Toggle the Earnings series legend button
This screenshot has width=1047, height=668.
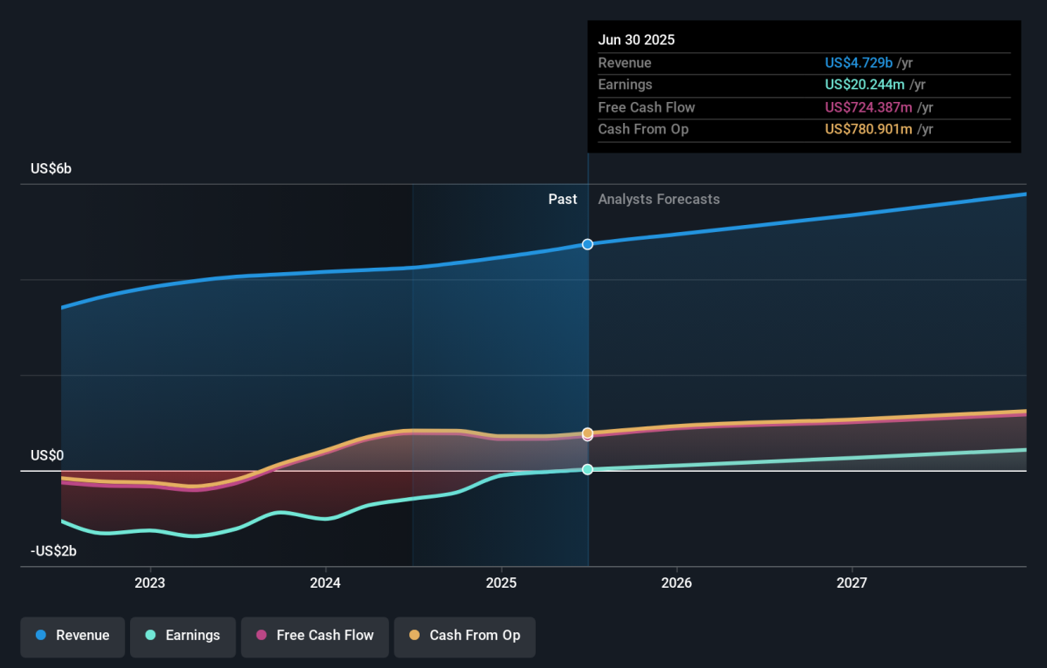(182, 636)
